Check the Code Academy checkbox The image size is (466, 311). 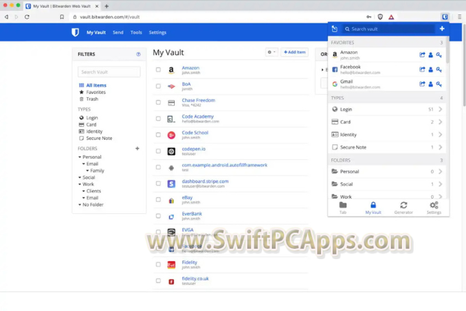click(x=158, y=119)
